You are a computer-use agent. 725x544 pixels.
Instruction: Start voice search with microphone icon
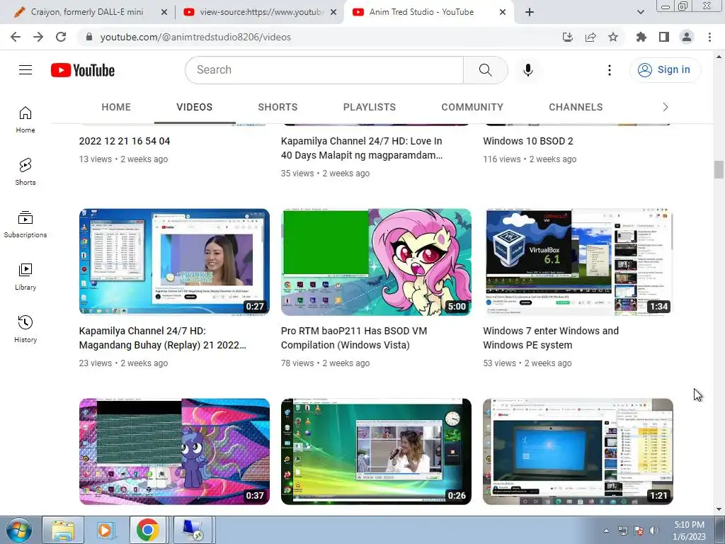coord(528,70)
